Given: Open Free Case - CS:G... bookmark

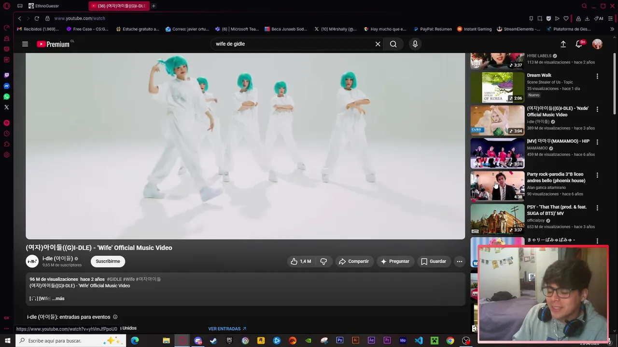Looking at the screenshot, I should 87,29.
